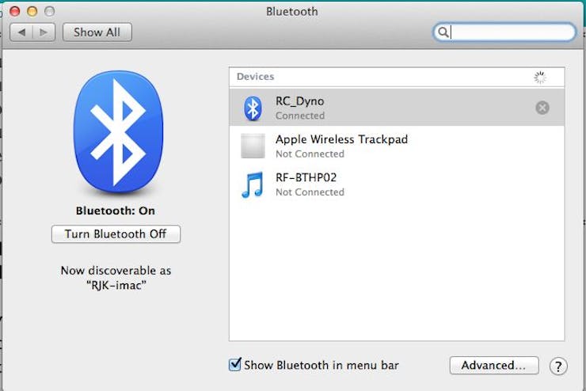Screen dimensions: 586x391
Task: Click the Bluetooth: On status label
Action: click(115, 211)
